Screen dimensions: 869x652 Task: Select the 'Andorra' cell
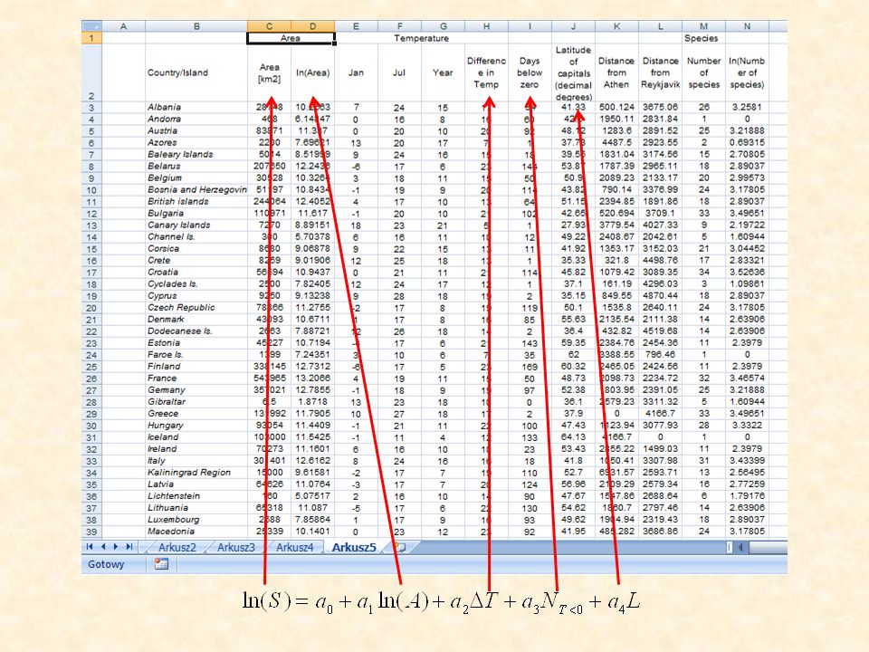click(x=196, y=119)
